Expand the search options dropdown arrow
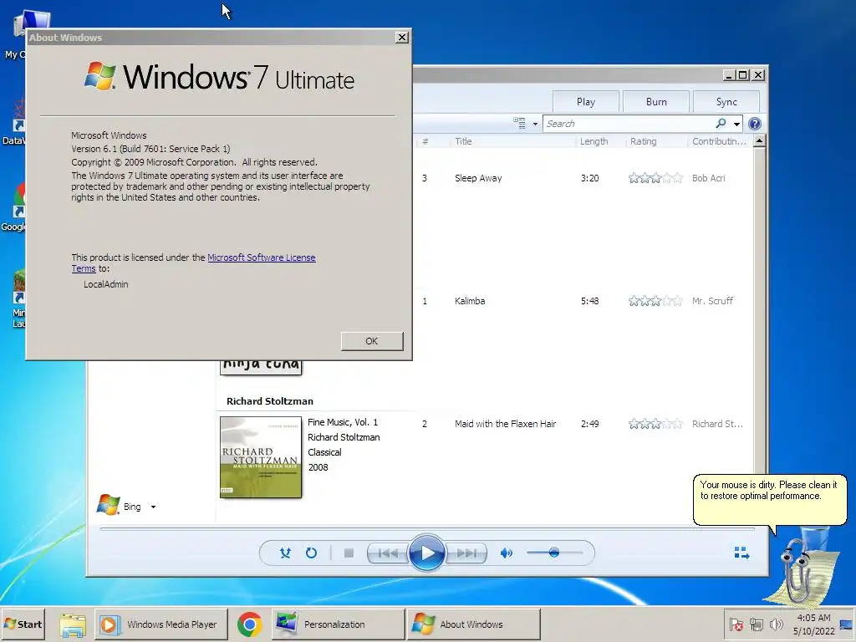The height and width of the screenshot is (642, 856). coord(736,125)
